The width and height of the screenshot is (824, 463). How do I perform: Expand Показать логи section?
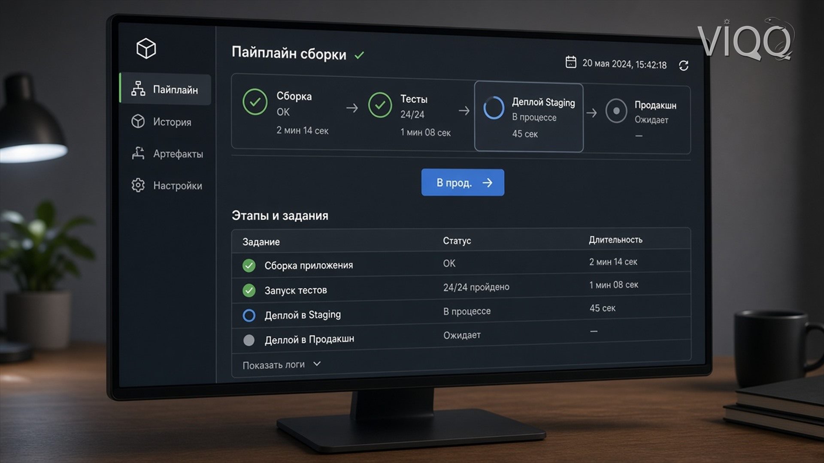282,365
